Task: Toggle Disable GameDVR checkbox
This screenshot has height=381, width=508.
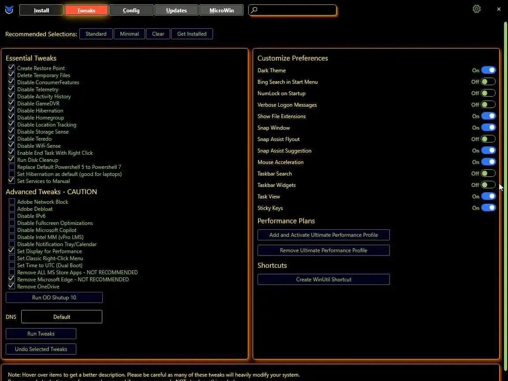Action: coord(11,103)
